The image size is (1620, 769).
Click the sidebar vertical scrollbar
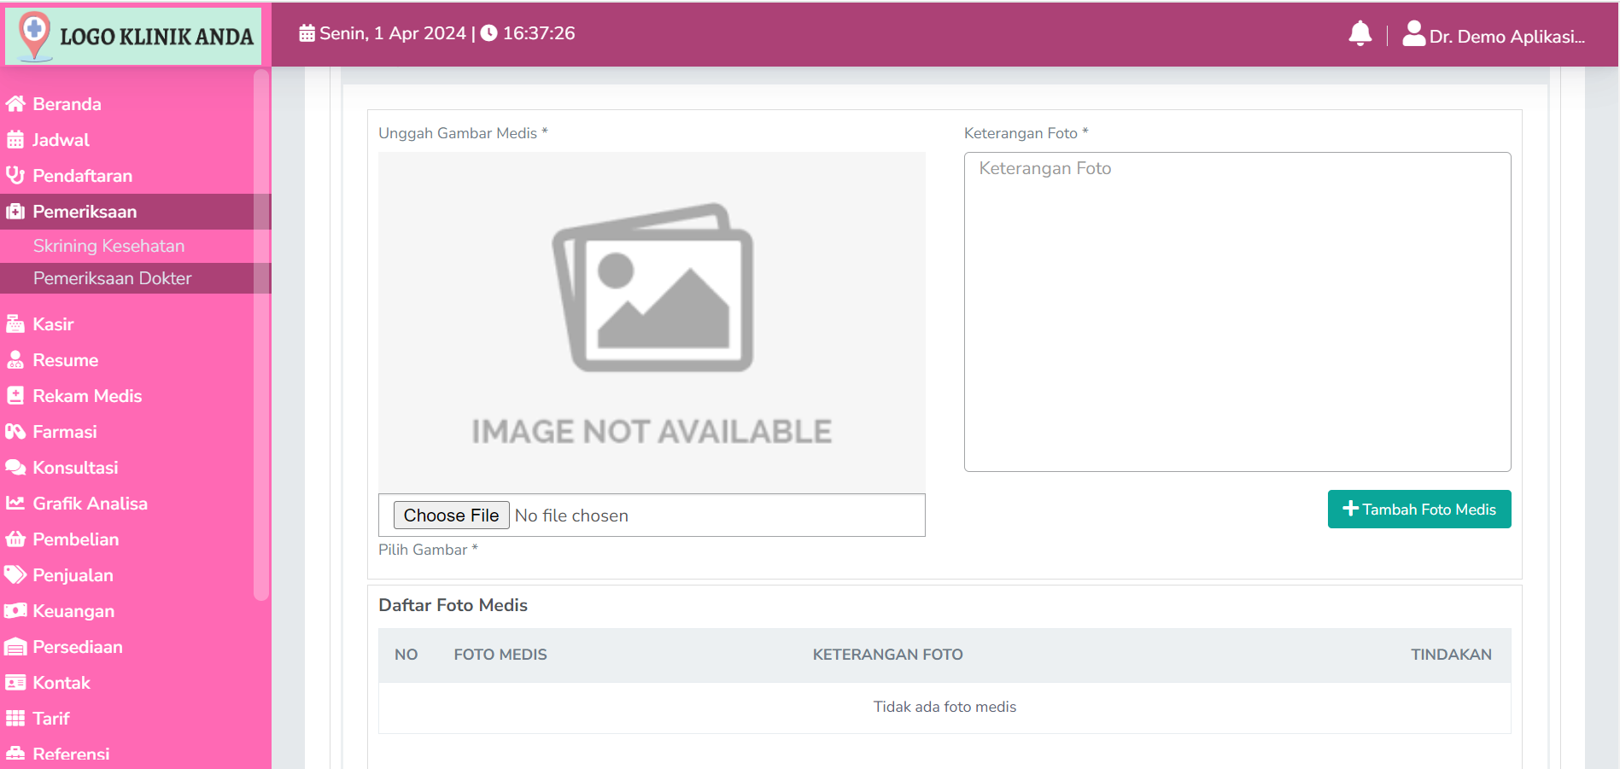[261, 335]
